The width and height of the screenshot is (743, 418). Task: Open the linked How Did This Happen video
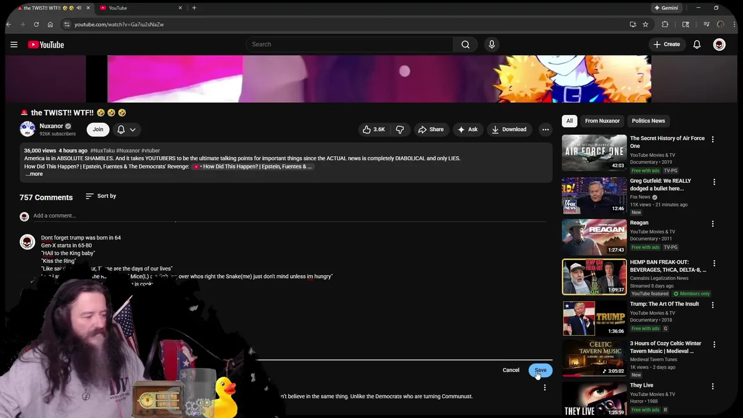point(253,167)
